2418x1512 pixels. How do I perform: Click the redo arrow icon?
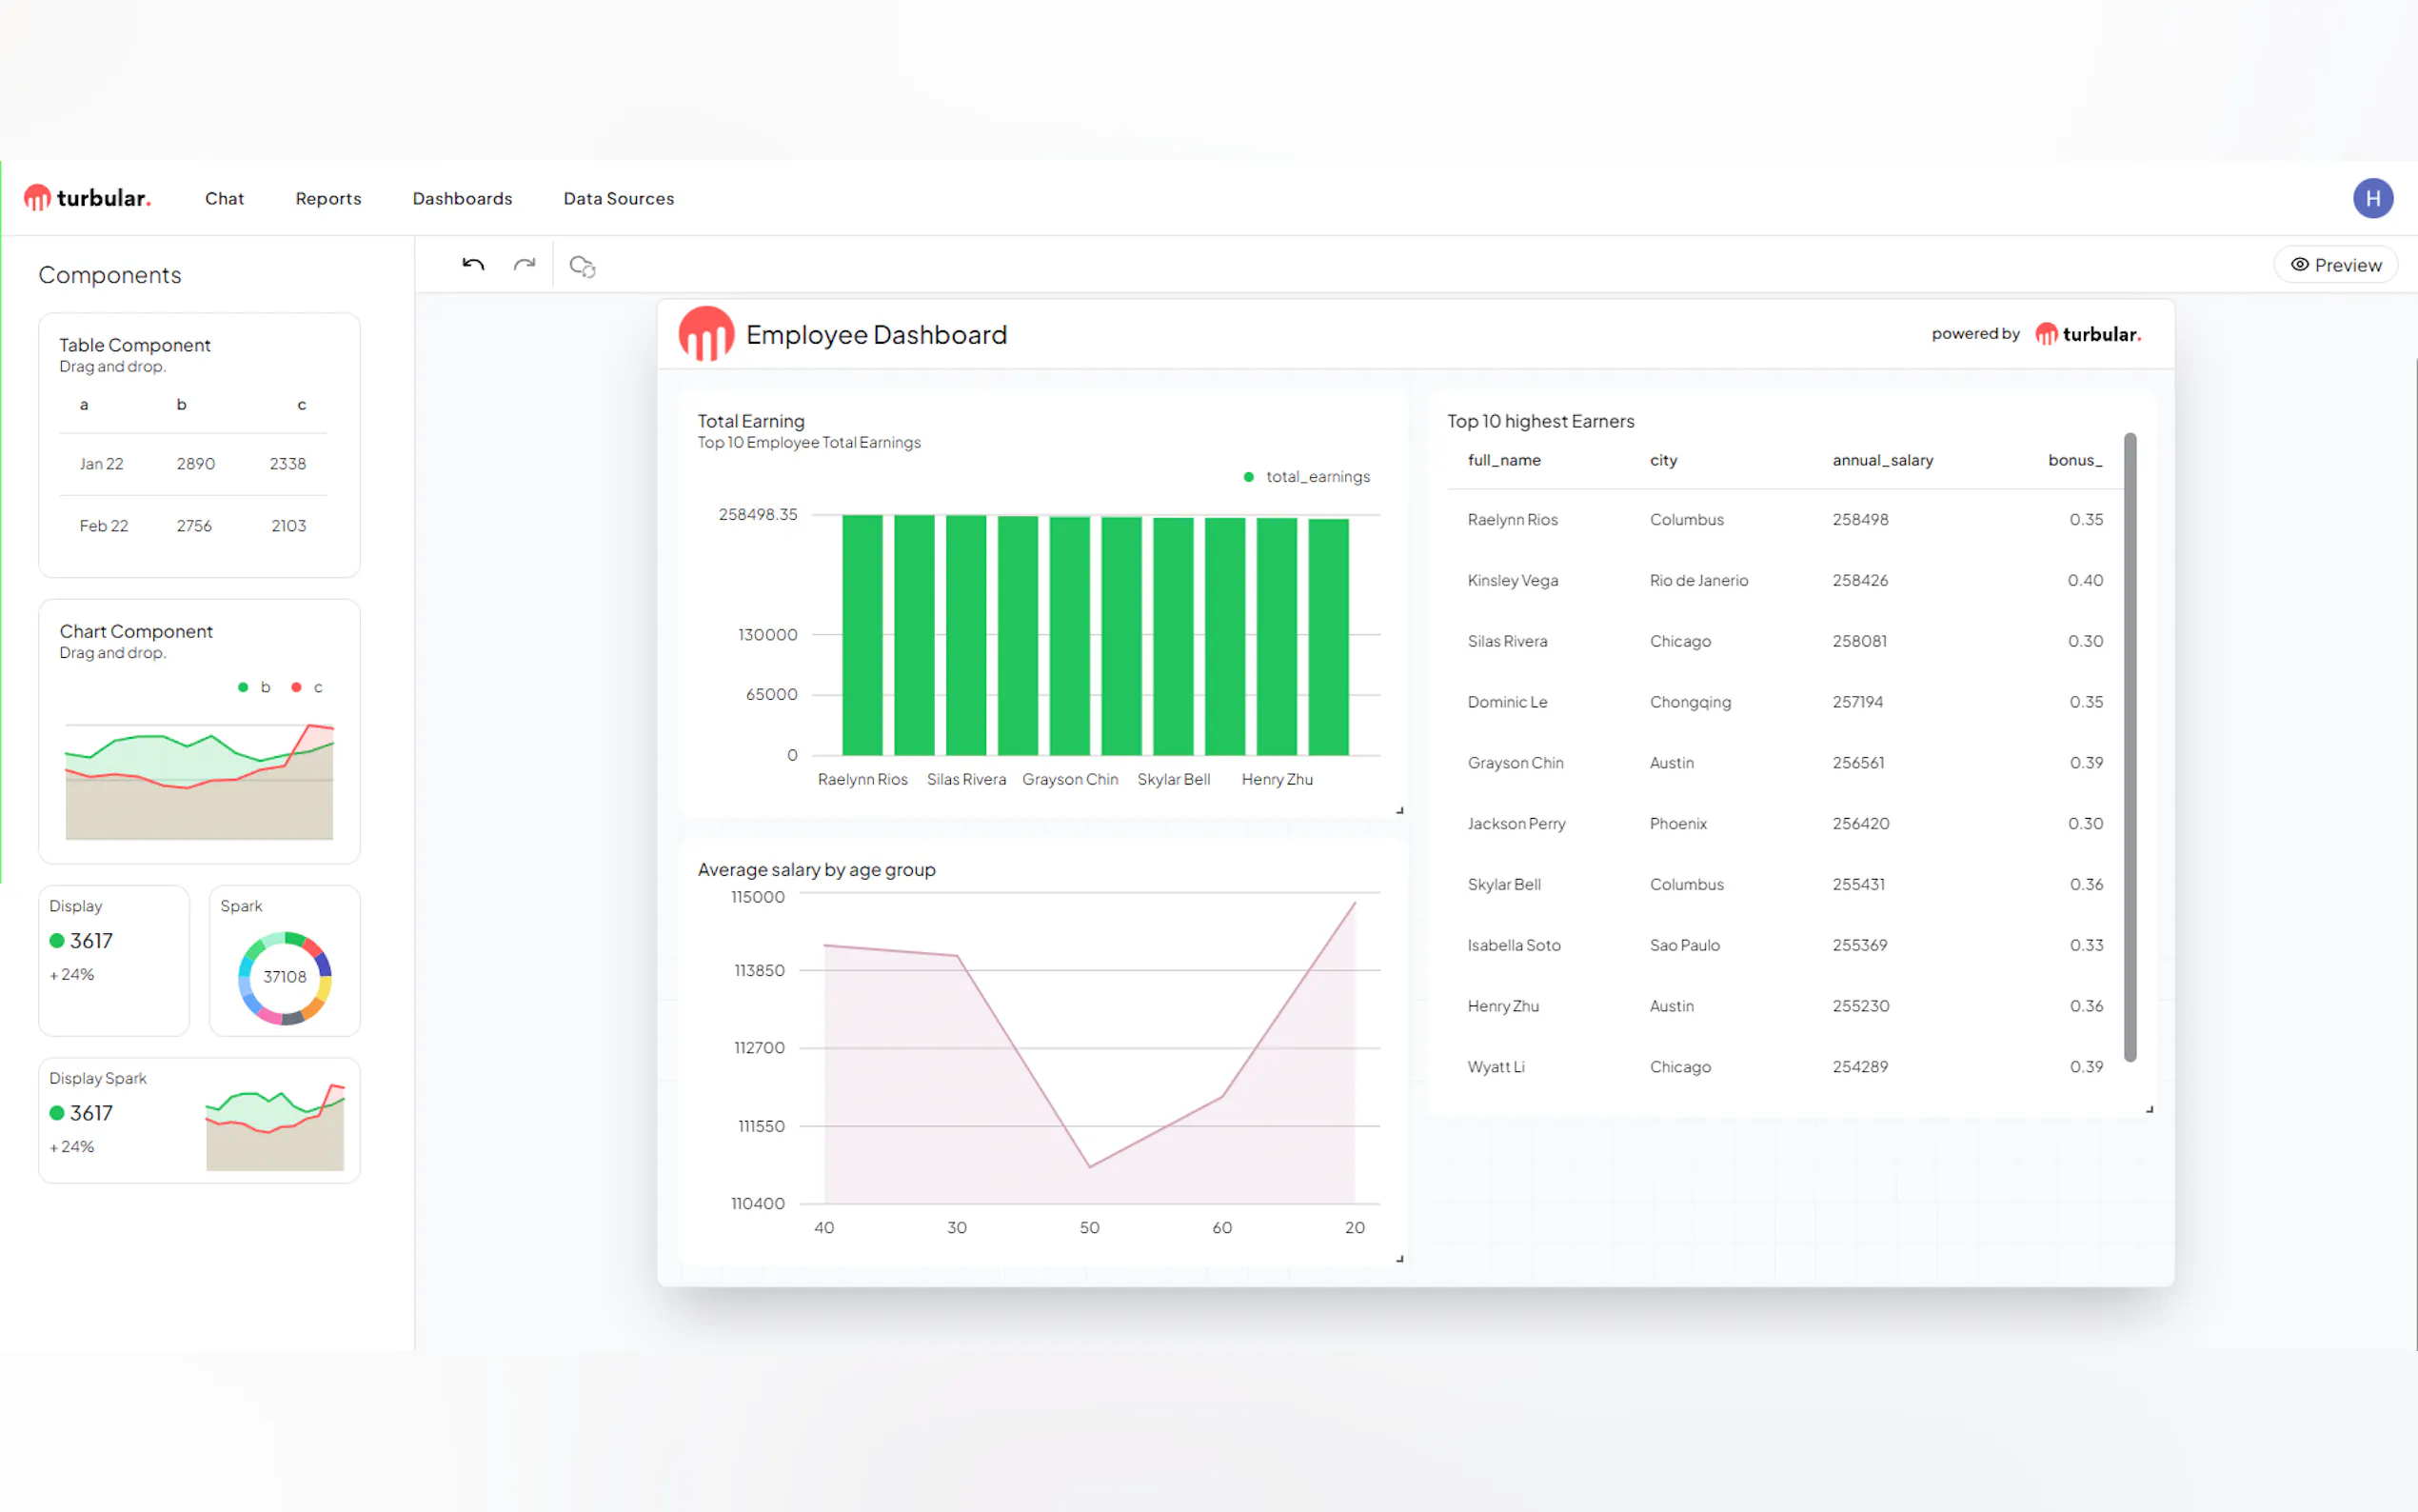524,265
